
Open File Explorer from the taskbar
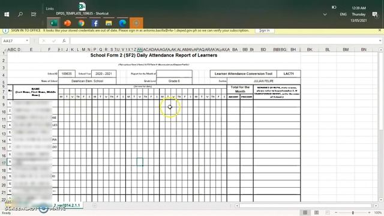[x=109, y=23]
